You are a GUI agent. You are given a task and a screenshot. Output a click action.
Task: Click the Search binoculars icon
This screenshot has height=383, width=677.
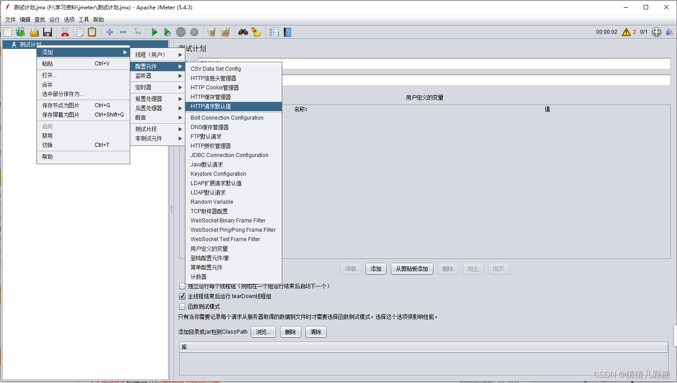tap(243, 32)
